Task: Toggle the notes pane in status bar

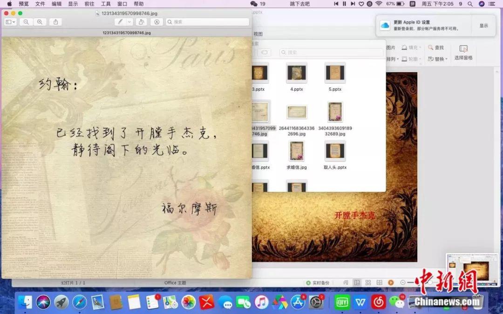Action: point(346,282)
